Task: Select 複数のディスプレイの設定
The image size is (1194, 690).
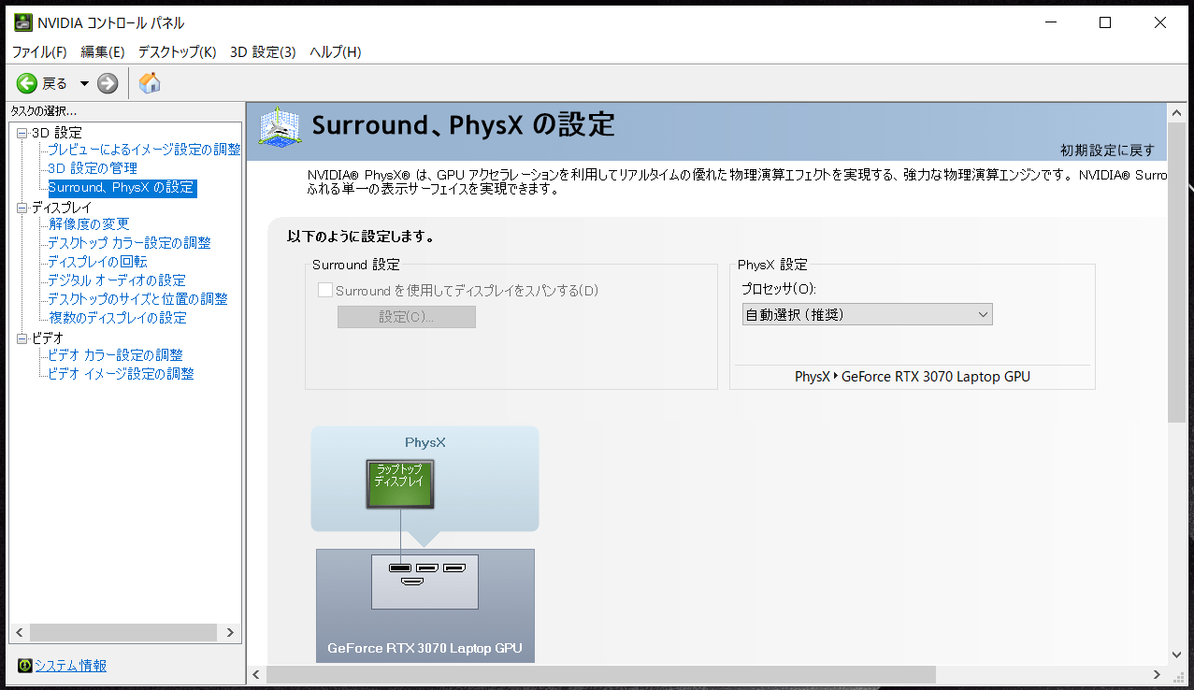Action: click(118, 318)
